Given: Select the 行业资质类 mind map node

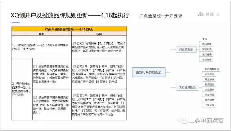Looking at the screenshot, I should 186,49.
